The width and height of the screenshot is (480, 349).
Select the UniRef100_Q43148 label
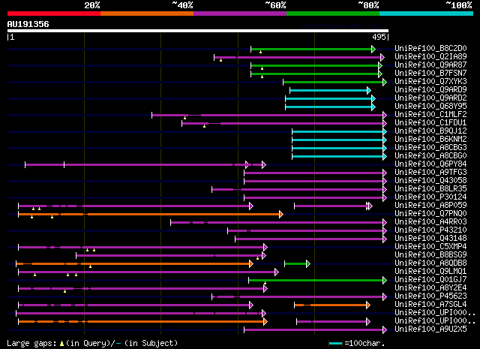(x=430, y=239)
